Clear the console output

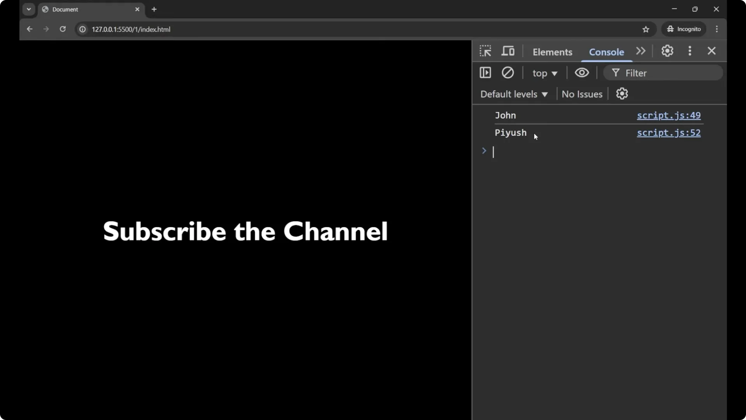coord(508,73)
